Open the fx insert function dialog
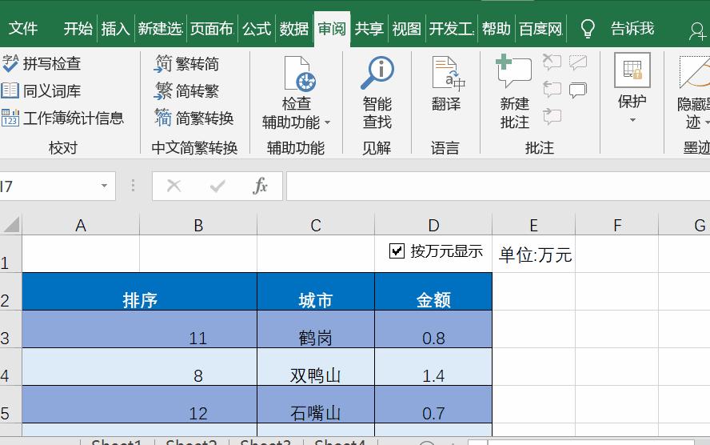Image resolution: width=710 pixels, height=445 pixels. [261, 186]
